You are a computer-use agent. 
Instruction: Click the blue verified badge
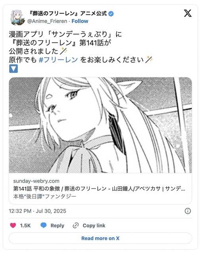point(111,14)
